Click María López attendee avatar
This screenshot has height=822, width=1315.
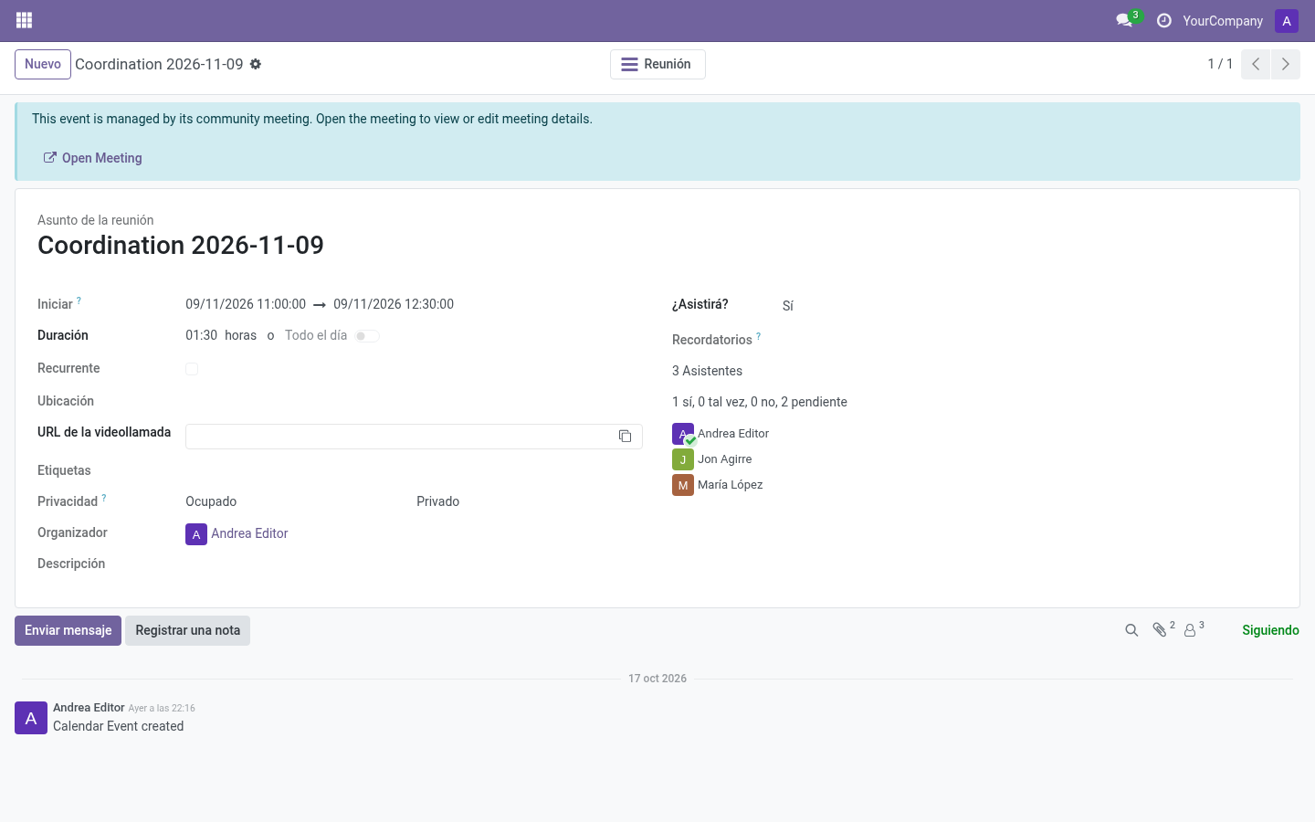tap(683, 485)
